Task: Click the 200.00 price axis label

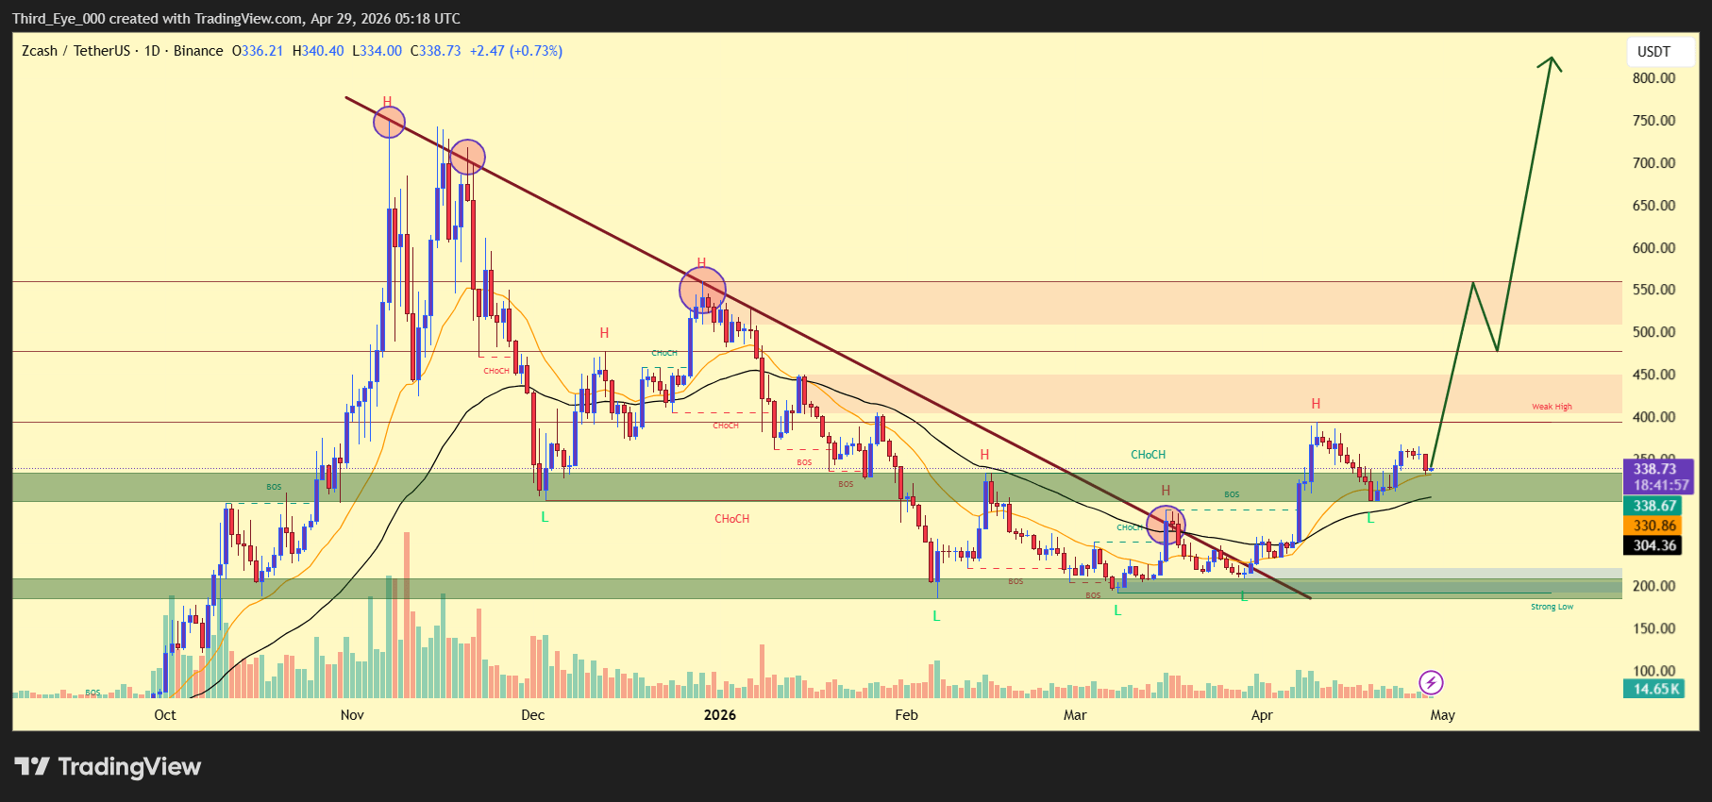Action: [1654, 586]
